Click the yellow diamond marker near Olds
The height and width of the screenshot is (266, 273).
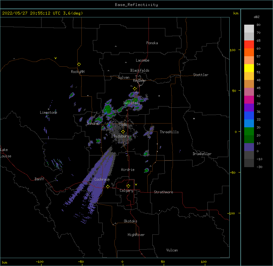pyautogui.click(x=123, y=132)
